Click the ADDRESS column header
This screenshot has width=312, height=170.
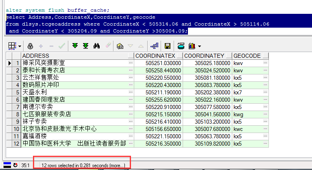[77, 56]
